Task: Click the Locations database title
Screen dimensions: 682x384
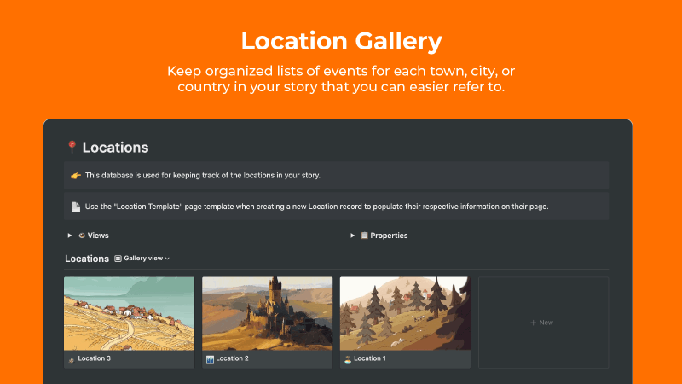Action: click(x=86, y=258)
